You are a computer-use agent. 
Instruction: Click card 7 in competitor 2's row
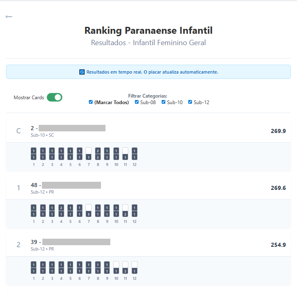[88, 154]
